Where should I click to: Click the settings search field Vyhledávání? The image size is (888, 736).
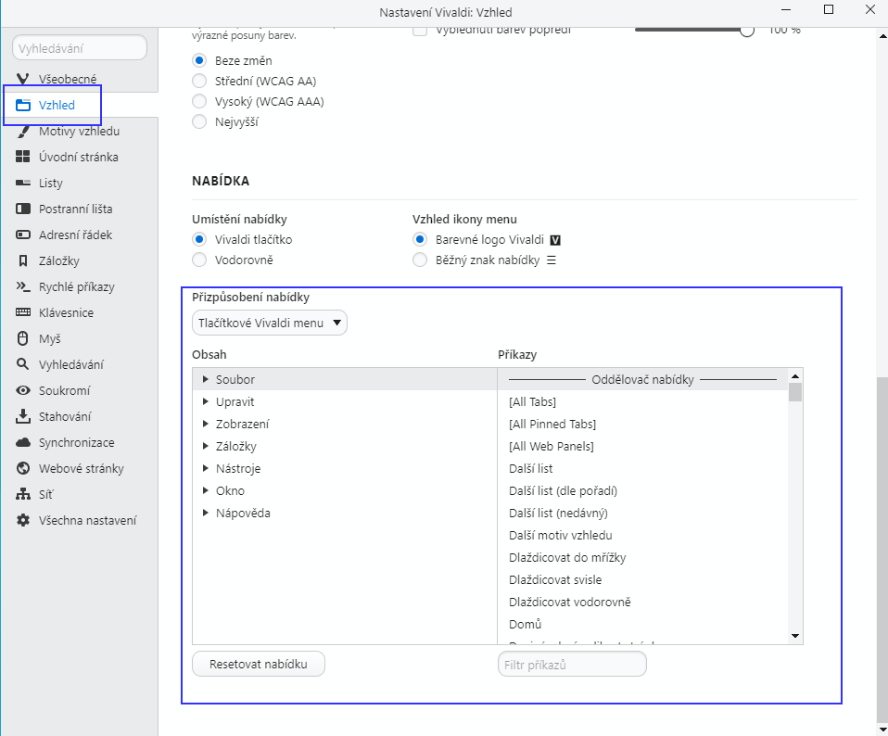pyautogui.click(x=80, y=48)
